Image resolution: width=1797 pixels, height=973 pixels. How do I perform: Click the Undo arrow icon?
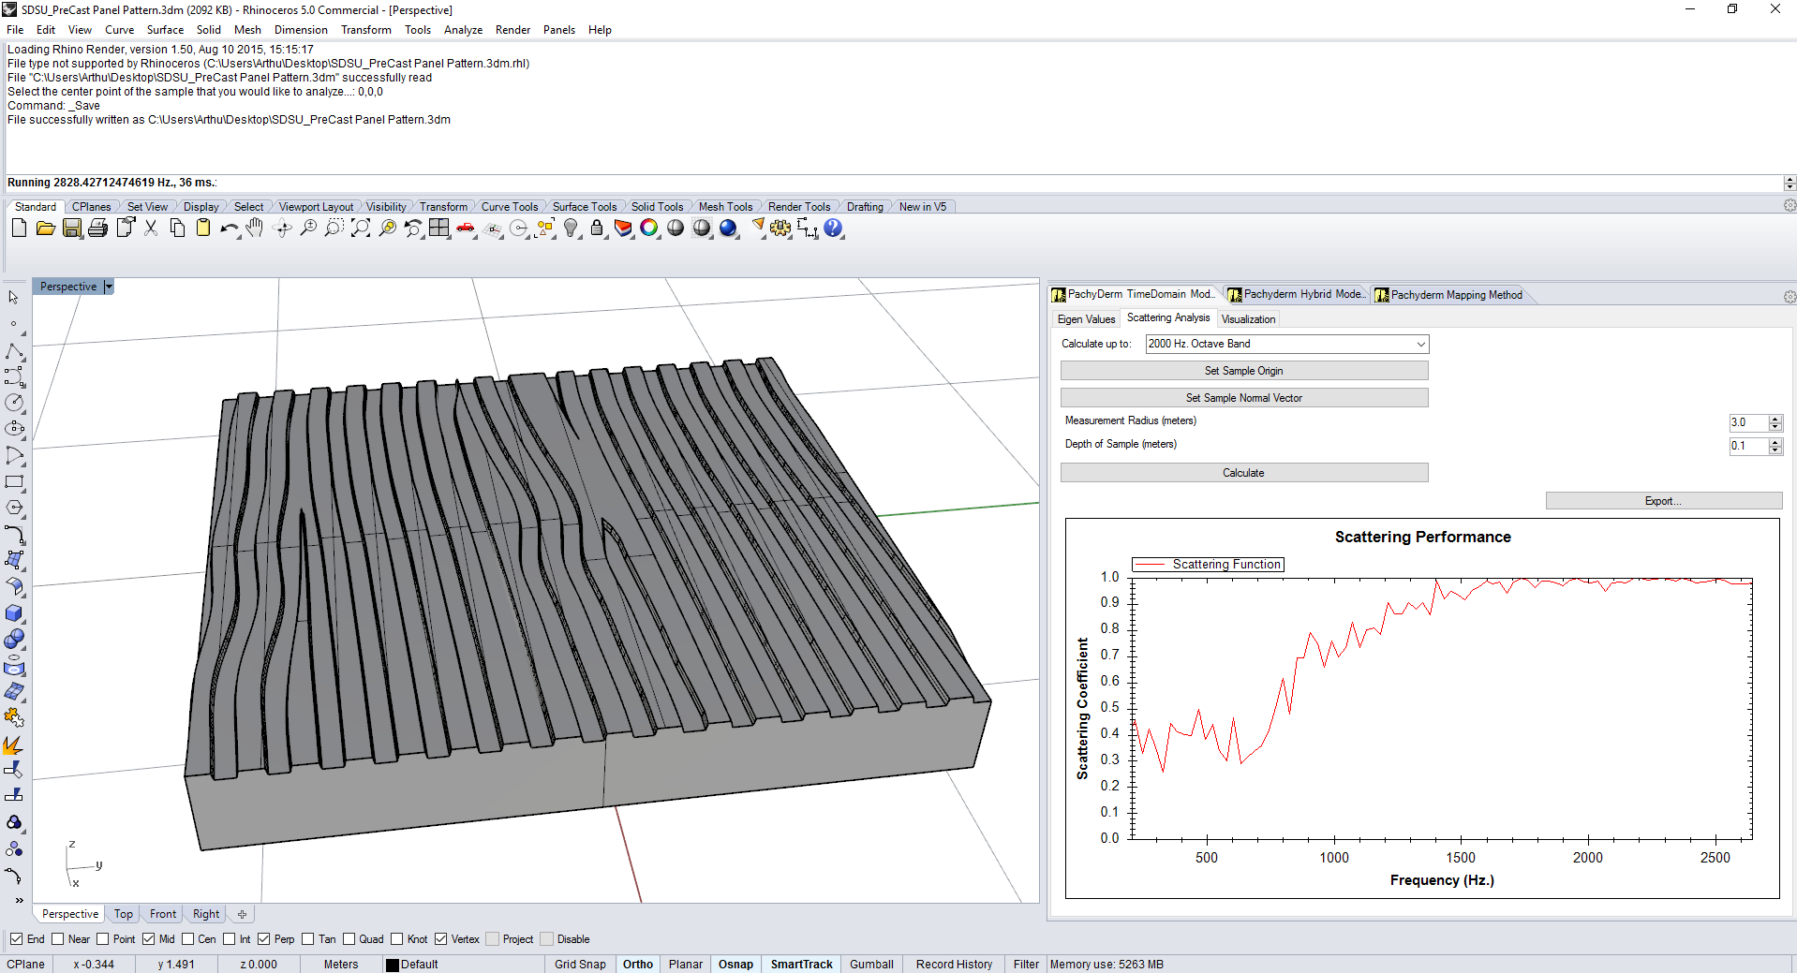(228, 229)
